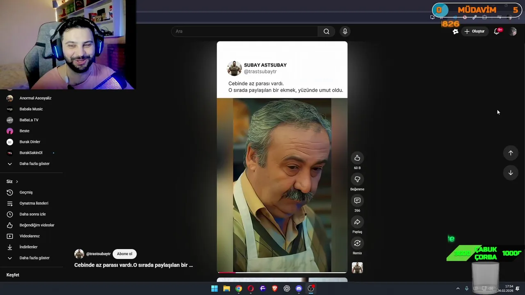
Task: Click the taskbar microphone tray icon
Action: coord(467,288)
